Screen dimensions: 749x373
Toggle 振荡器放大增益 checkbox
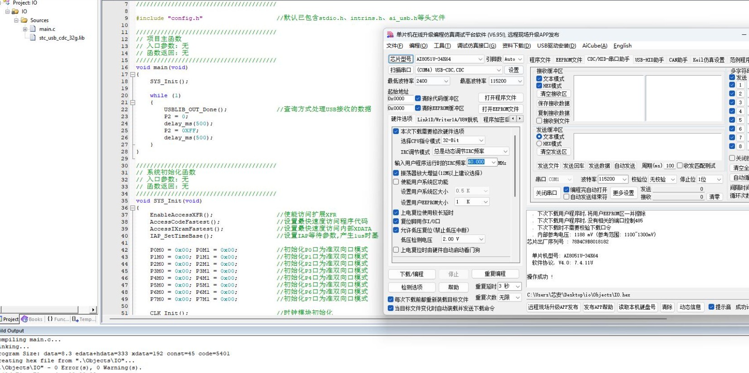pos(396,173)
